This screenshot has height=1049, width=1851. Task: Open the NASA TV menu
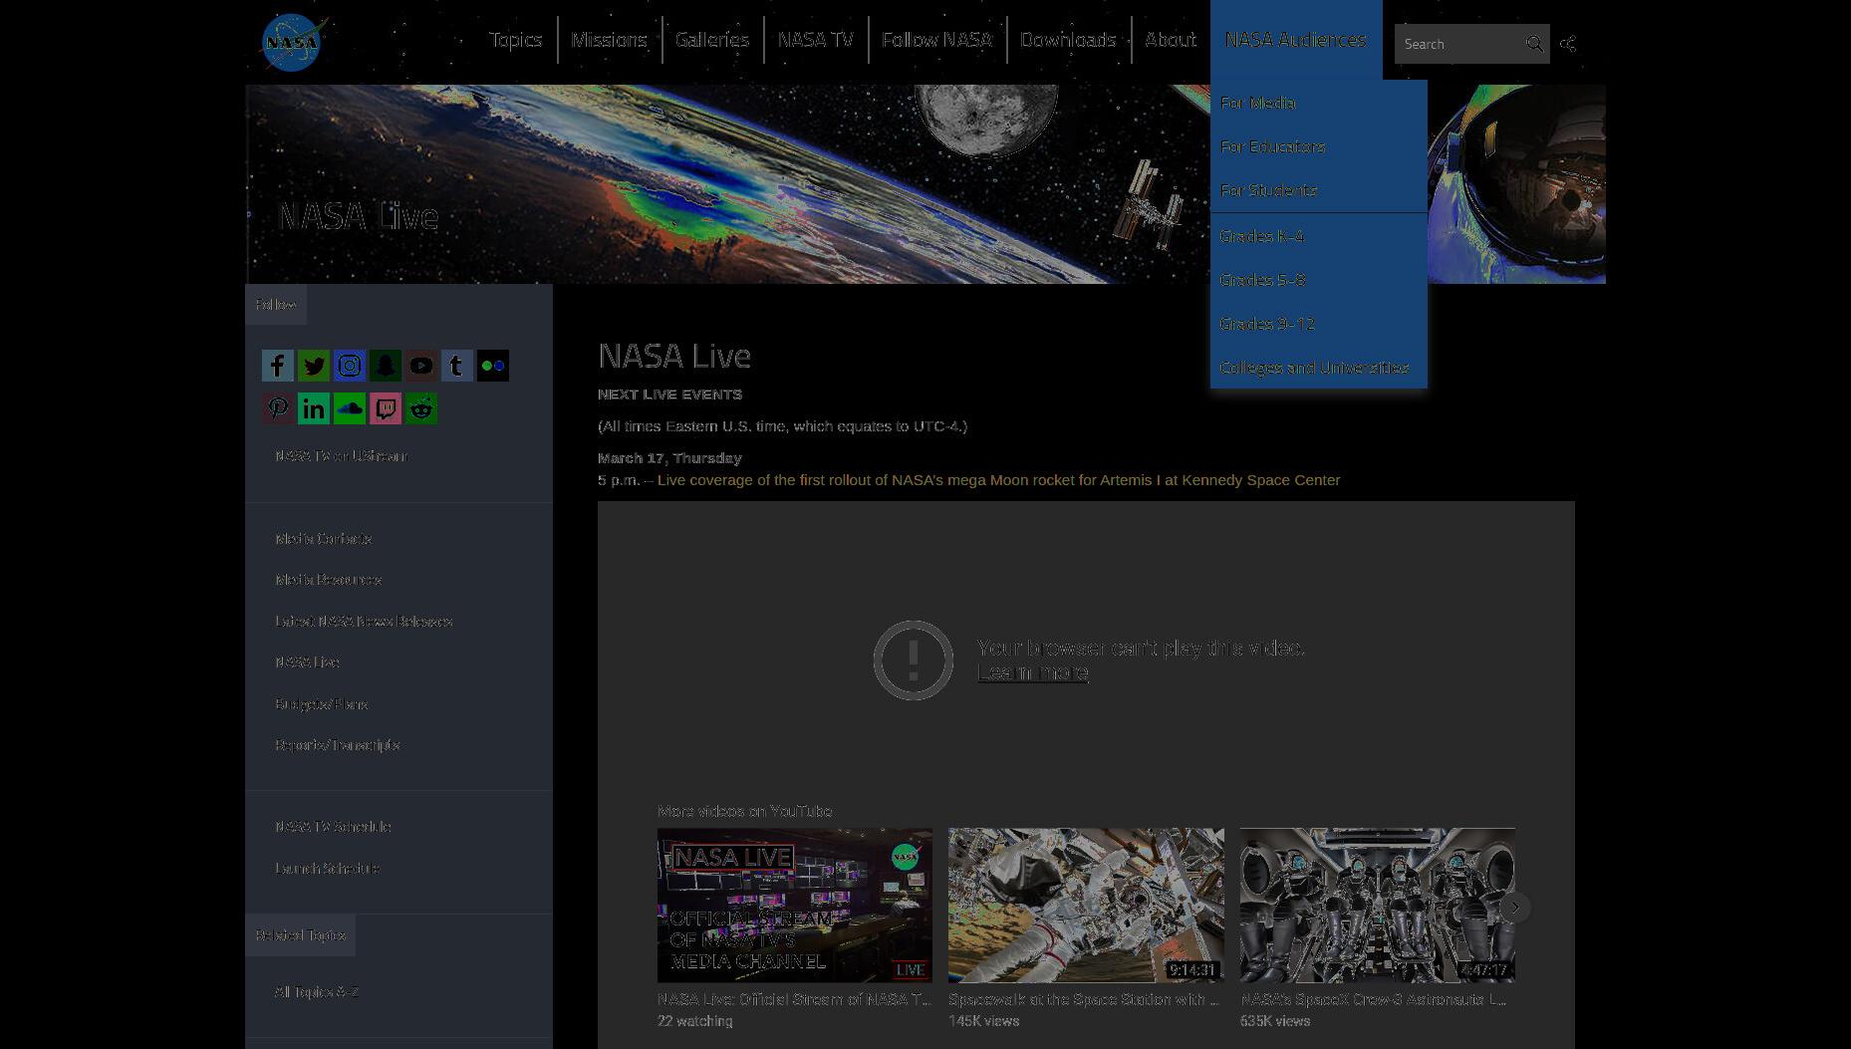tap(815, 40)
